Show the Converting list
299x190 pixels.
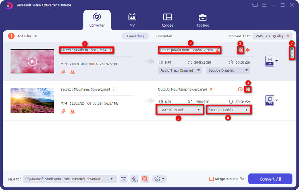pyautogui.click(x=135, y=36)
